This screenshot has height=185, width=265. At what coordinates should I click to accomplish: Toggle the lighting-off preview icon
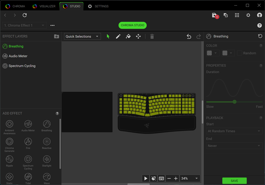pyautogui.click(x=153, y=178)
